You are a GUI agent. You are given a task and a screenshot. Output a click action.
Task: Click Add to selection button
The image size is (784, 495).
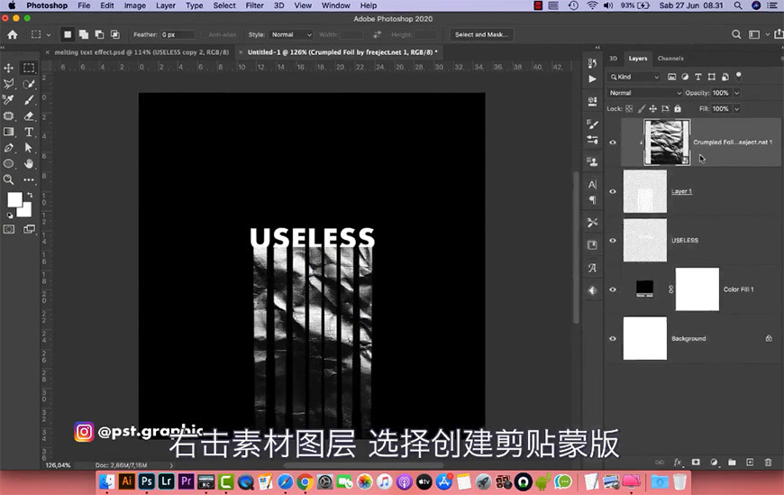(x=84, y=34)
